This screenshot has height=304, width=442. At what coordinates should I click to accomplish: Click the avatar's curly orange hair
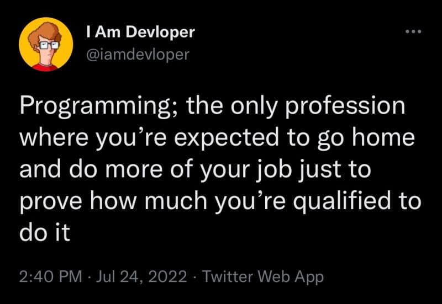(44, 34)
